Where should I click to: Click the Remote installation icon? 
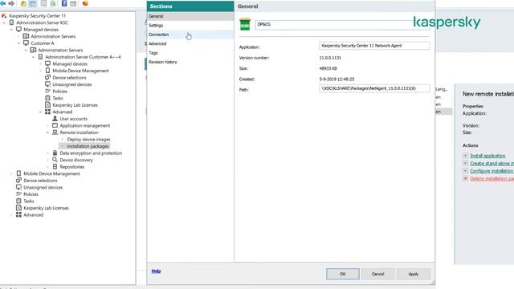click(x=55, y=132)
